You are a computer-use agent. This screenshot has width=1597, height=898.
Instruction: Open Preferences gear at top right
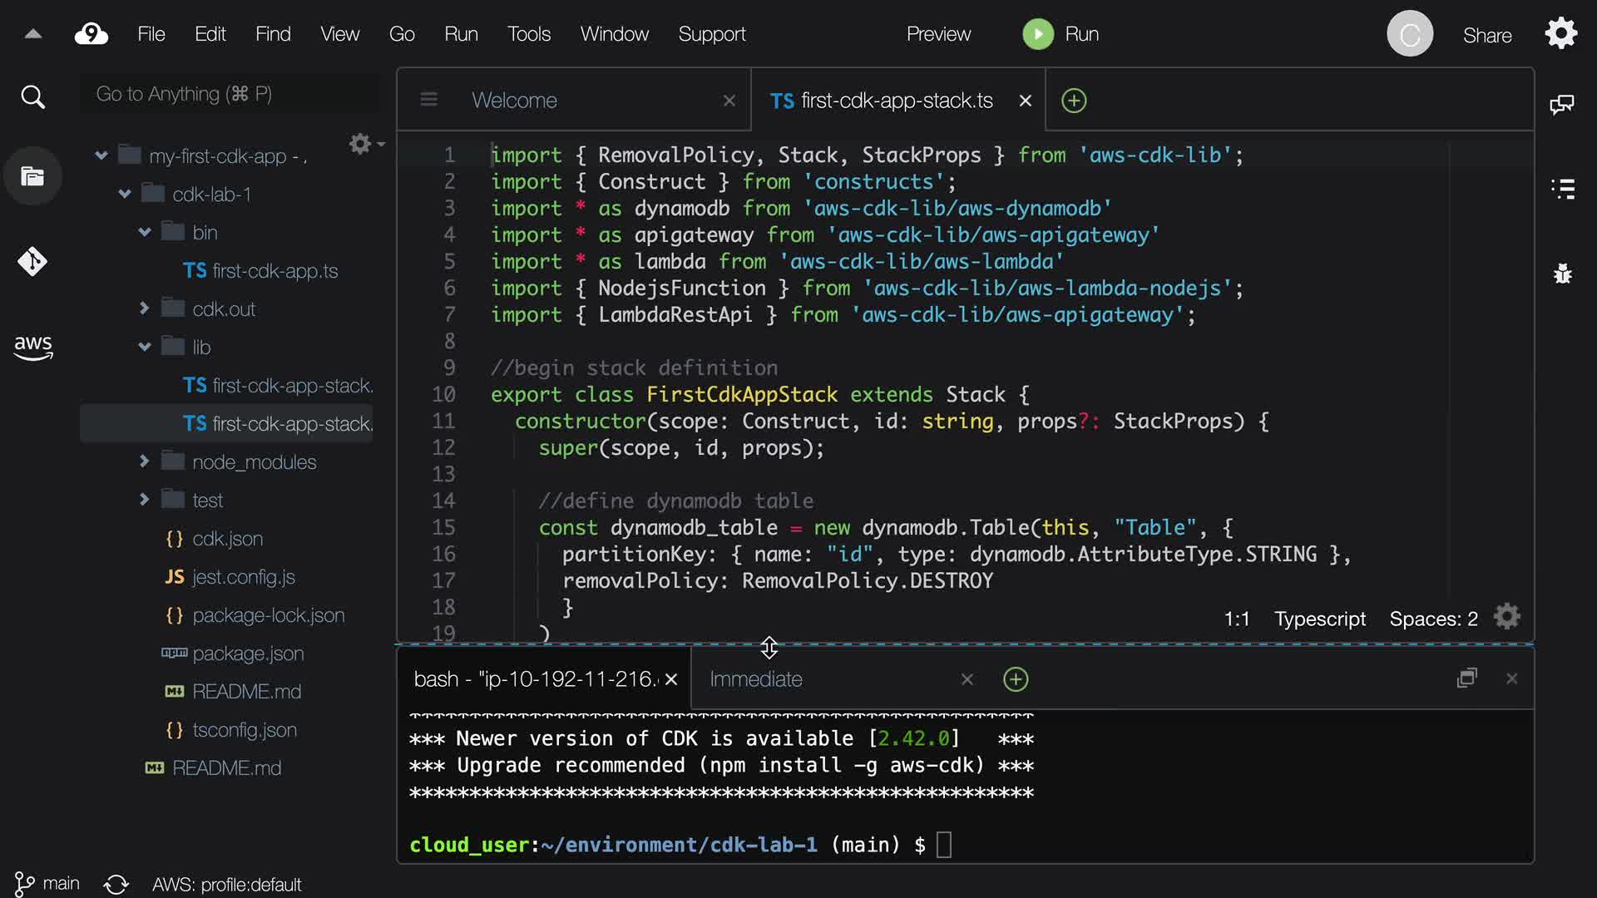click(1560, 34)
